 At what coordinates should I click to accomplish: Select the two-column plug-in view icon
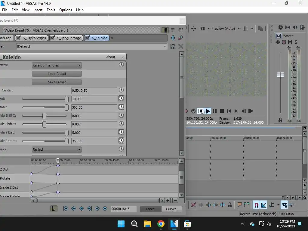(x=173, y=30)
